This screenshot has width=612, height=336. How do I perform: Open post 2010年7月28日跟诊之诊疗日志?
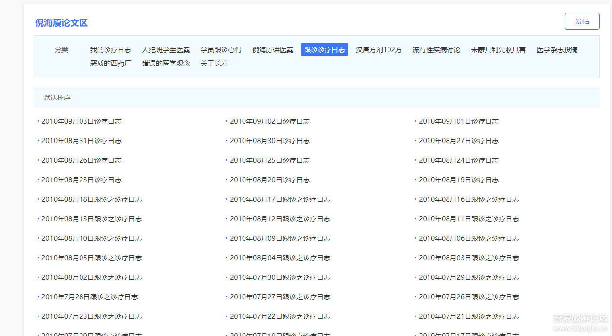point(89,297)
